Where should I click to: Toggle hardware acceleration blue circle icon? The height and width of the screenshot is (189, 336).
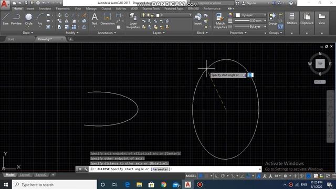(x=309, y=176)
